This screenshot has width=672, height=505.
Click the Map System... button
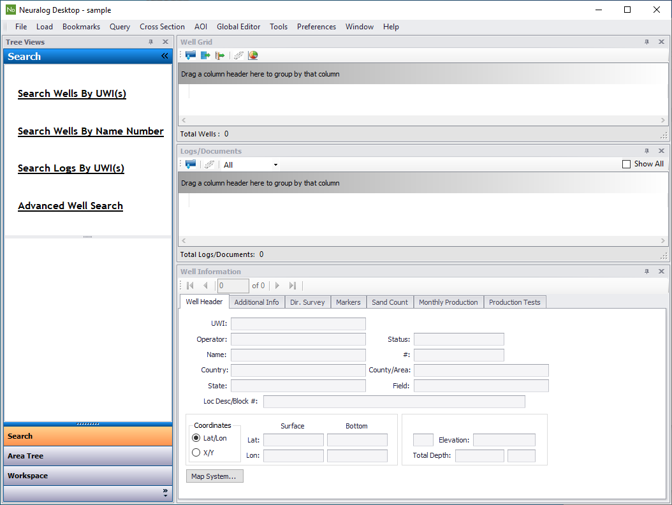pyautogui.click(x=214, y=476)
